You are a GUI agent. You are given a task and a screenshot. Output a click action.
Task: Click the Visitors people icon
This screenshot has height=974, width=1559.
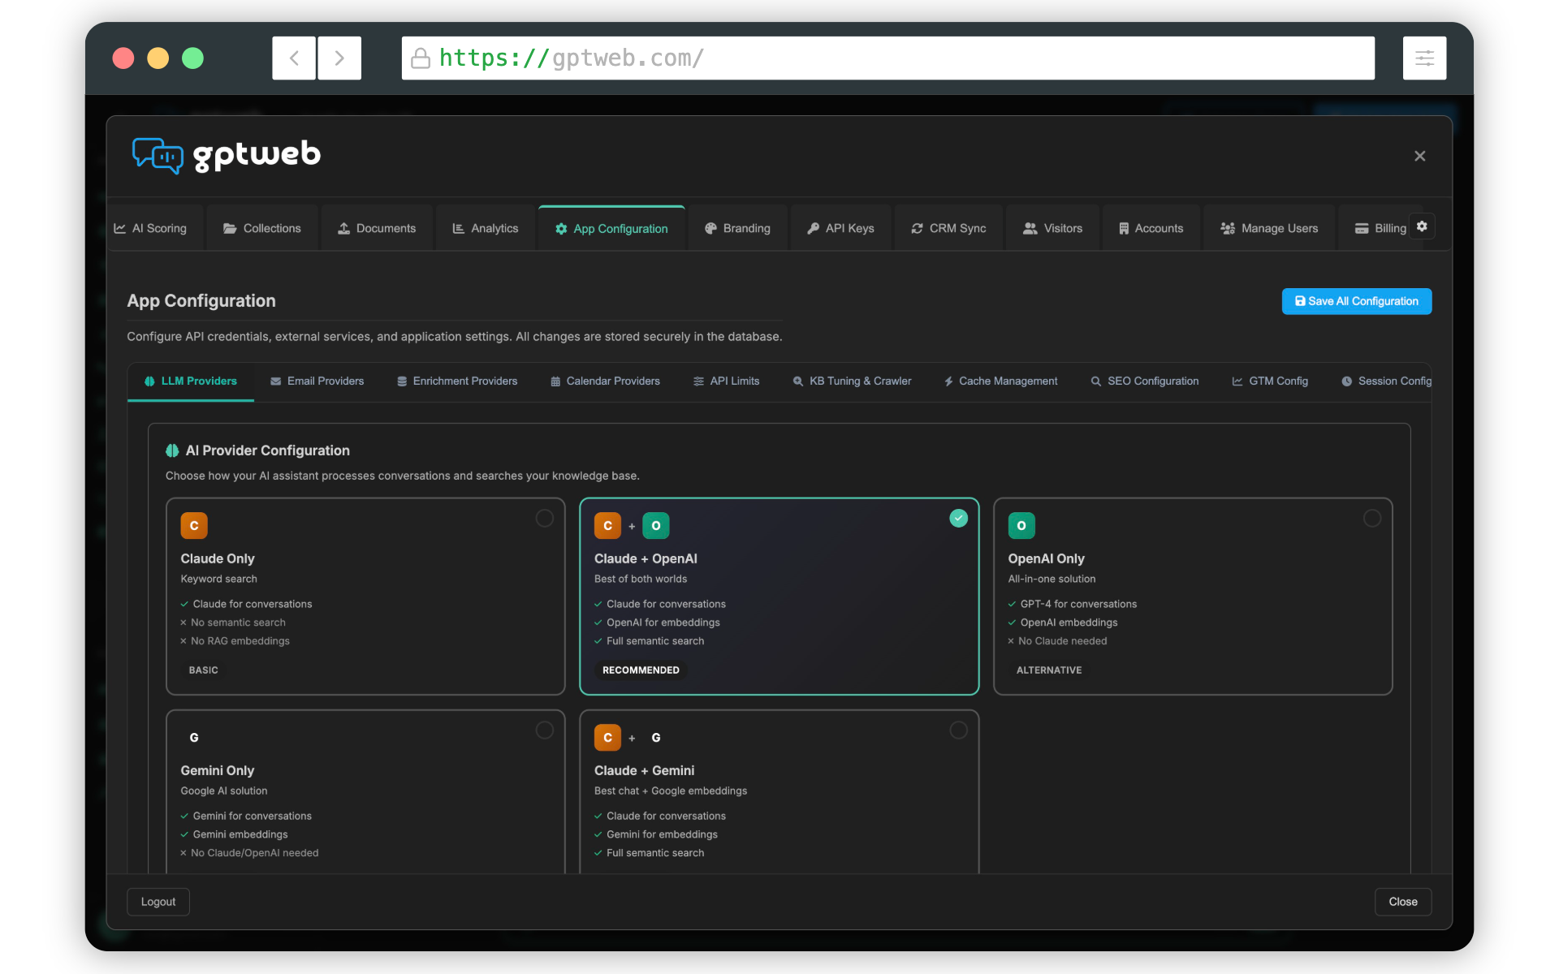(1030, 229)
